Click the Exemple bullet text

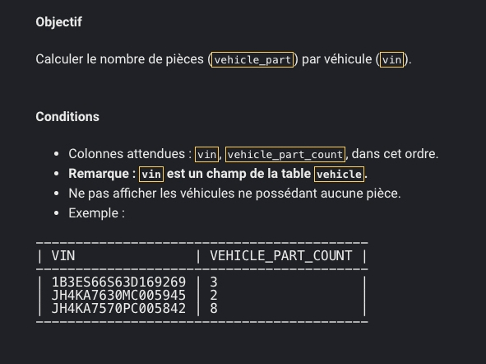pos(96,213)
